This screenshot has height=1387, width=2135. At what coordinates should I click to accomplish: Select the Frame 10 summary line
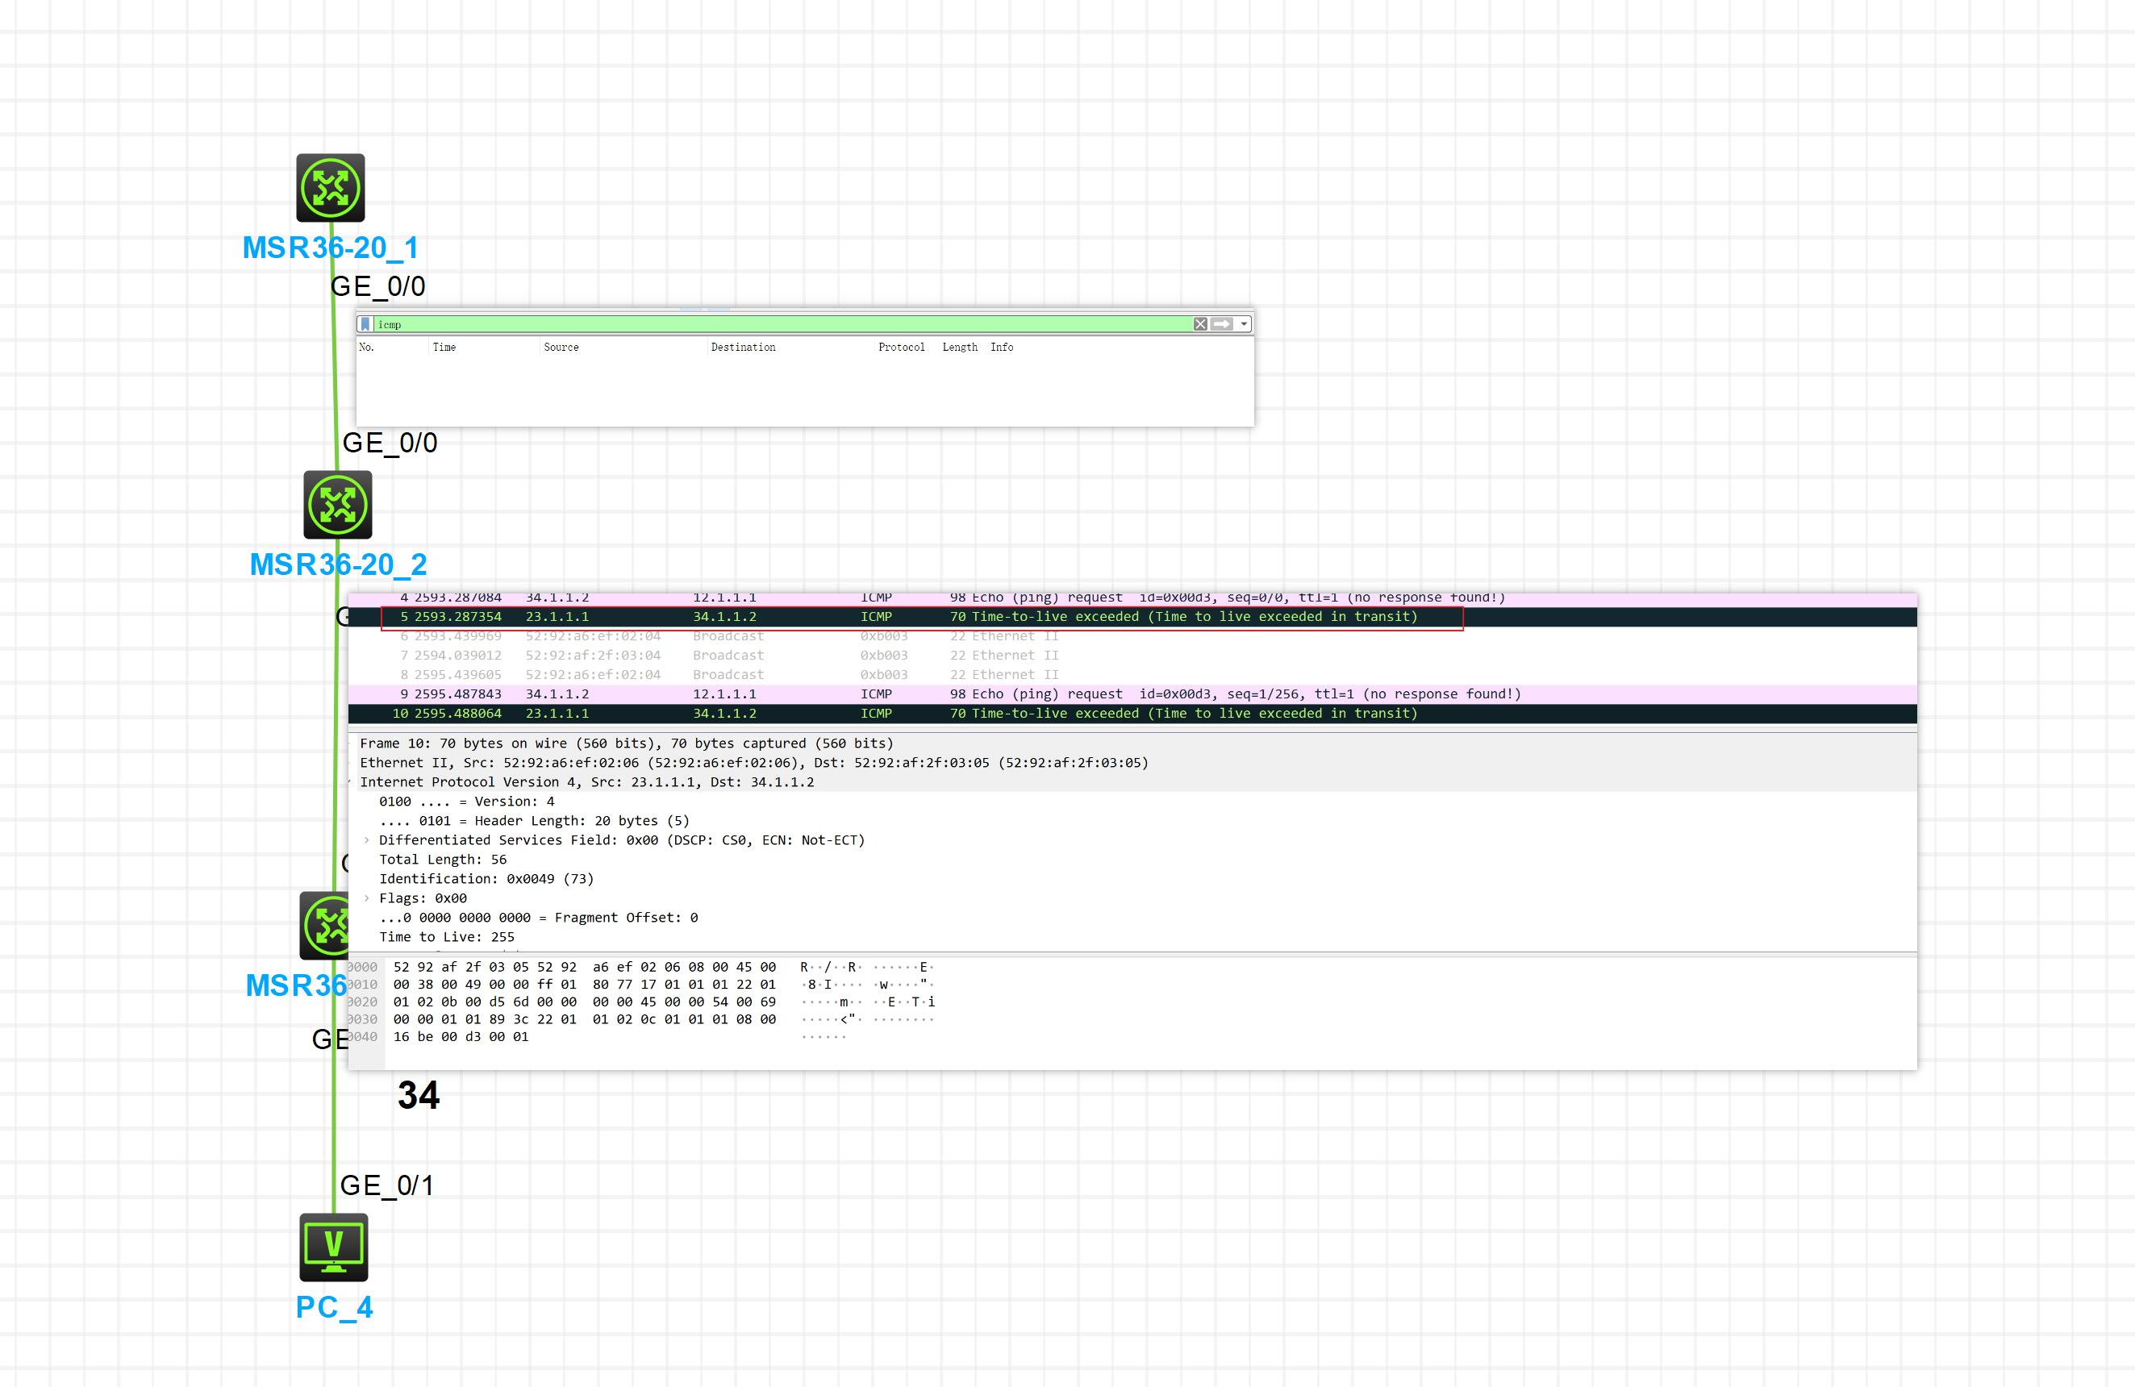626,743
